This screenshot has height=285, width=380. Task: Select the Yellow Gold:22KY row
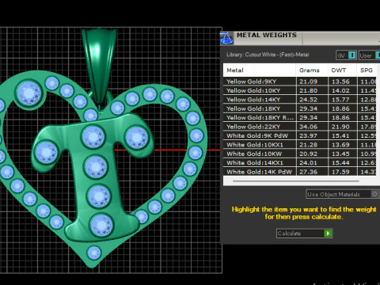pos(300,127)
